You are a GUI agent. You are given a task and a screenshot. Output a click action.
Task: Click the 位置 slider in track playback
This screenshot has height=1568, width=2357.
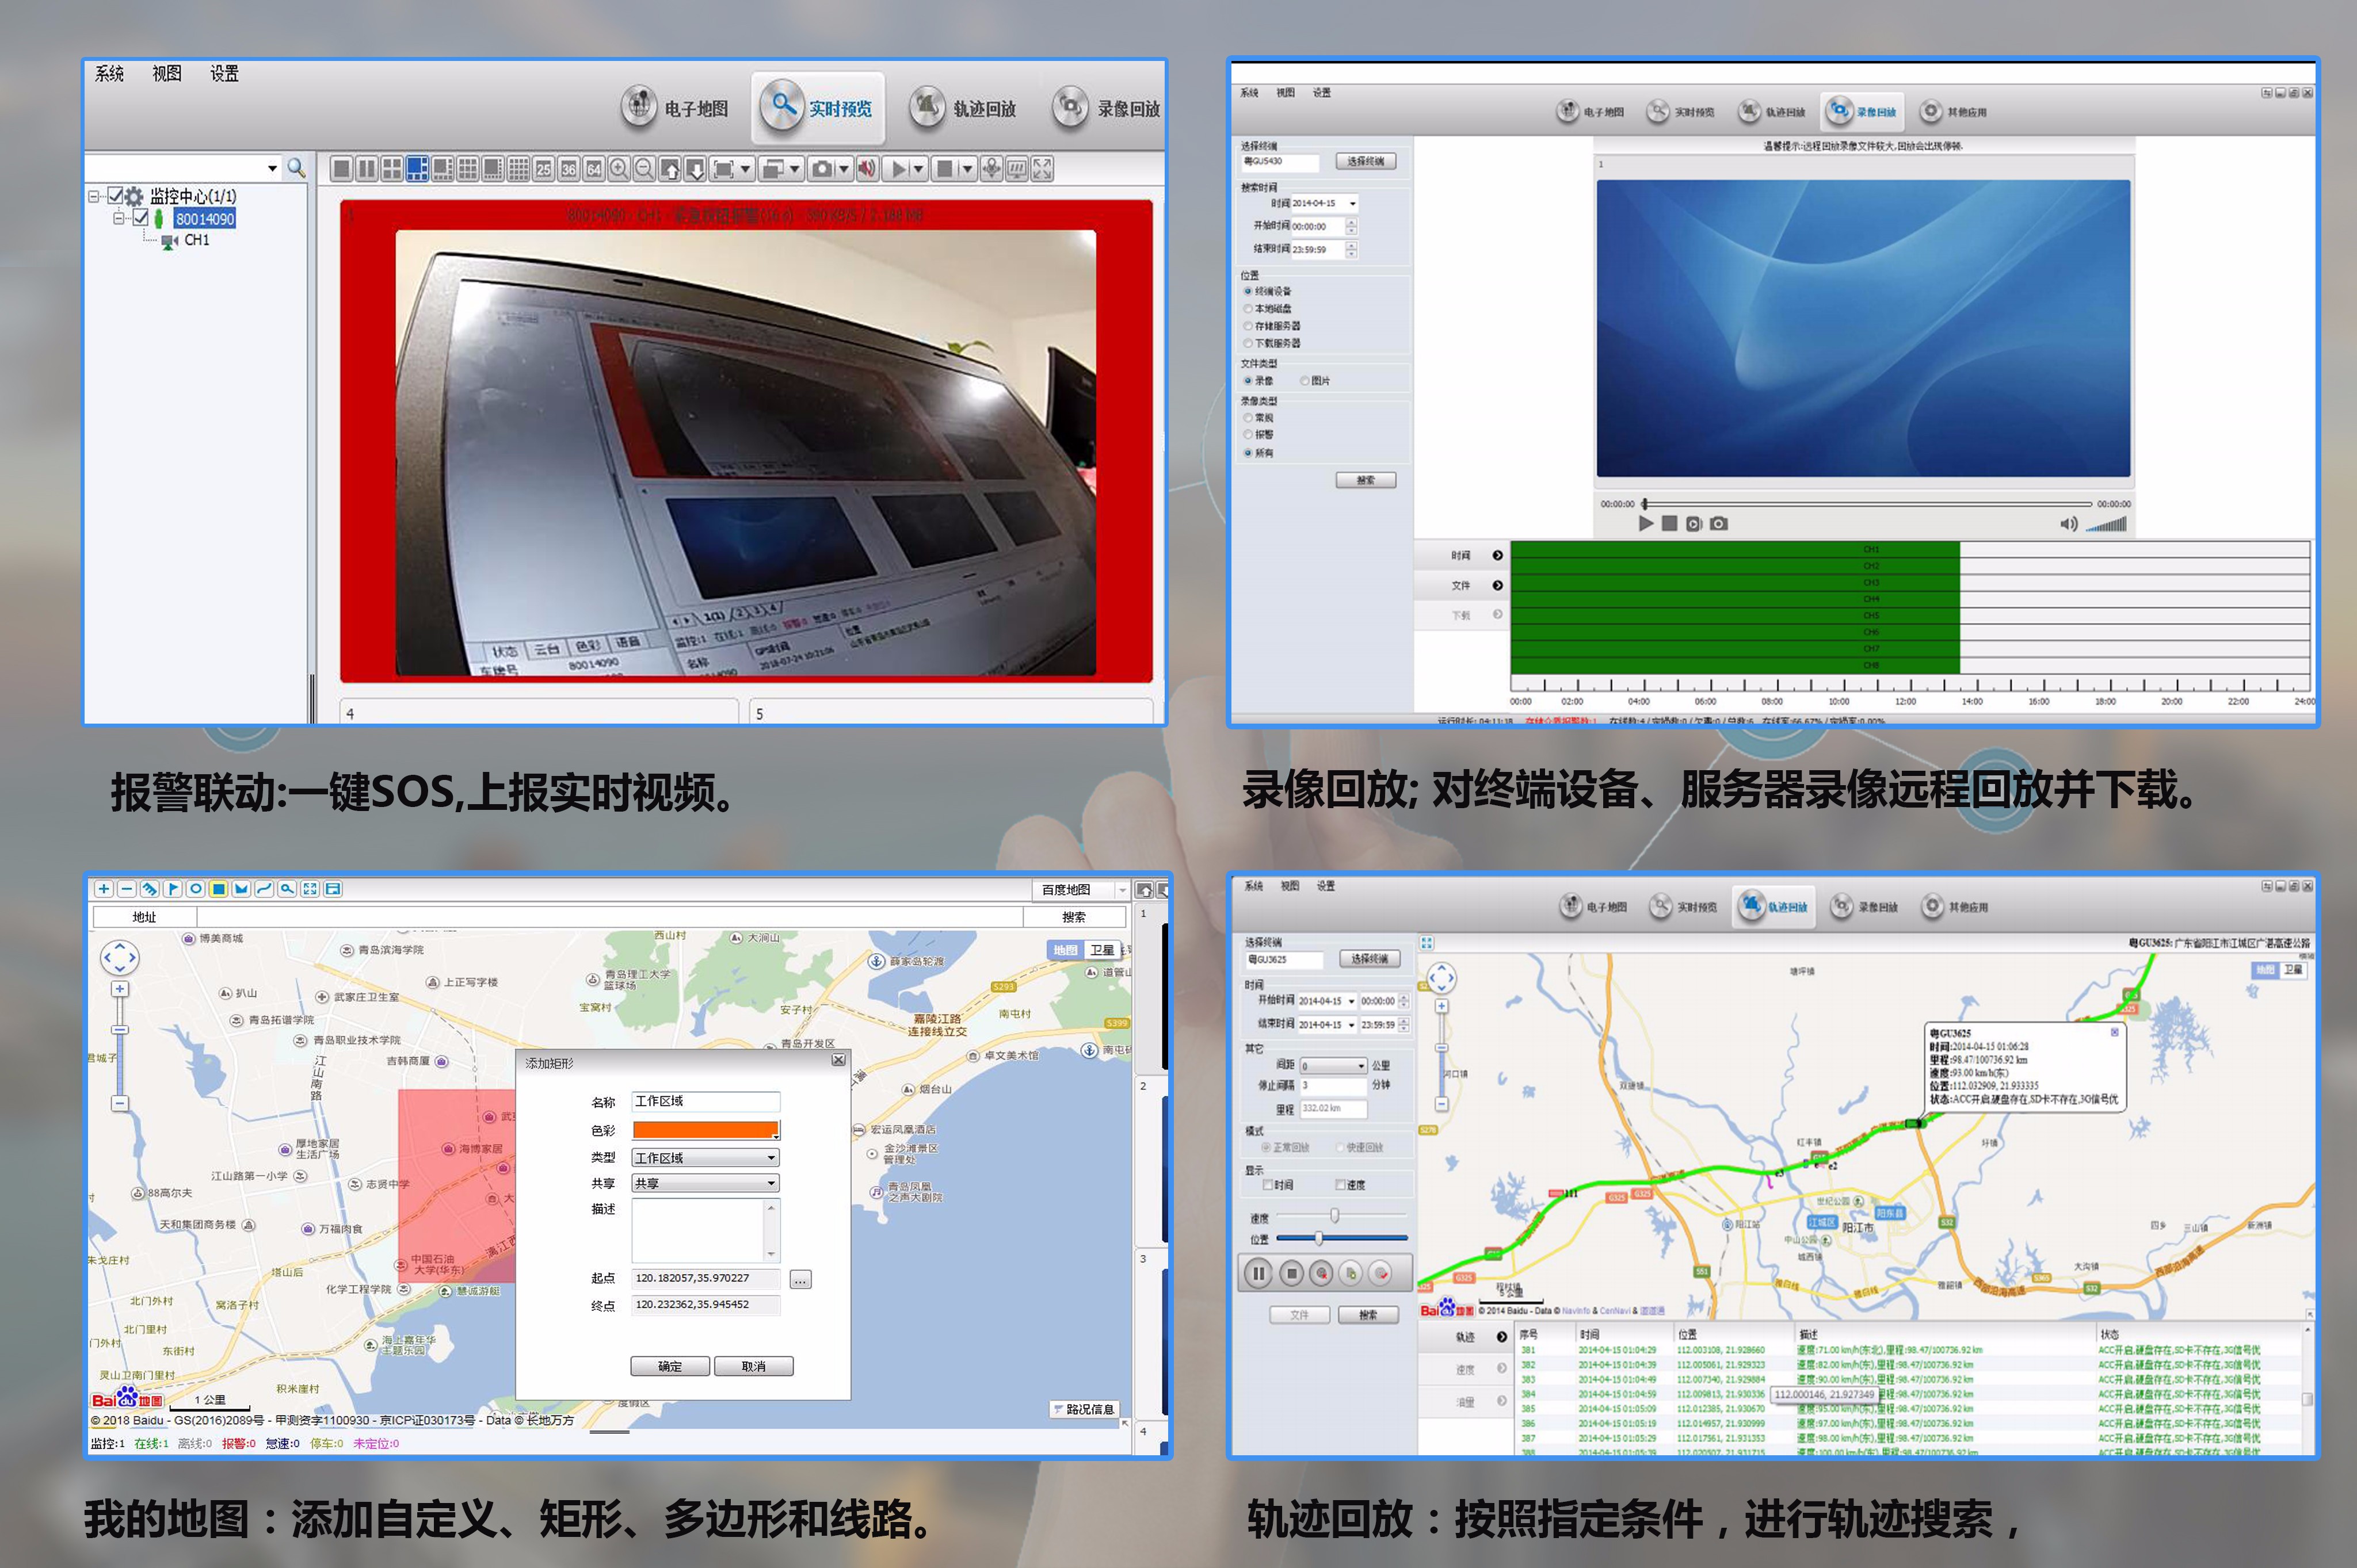pos(1341,1239)
